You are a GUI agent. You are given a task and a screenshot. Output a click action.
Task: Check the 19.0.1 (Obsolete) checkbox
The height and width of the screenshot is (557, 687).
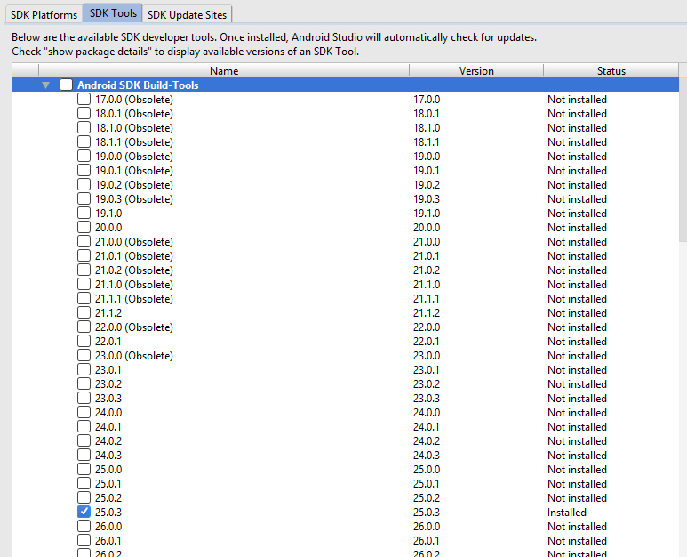click(x=84, y=170)
